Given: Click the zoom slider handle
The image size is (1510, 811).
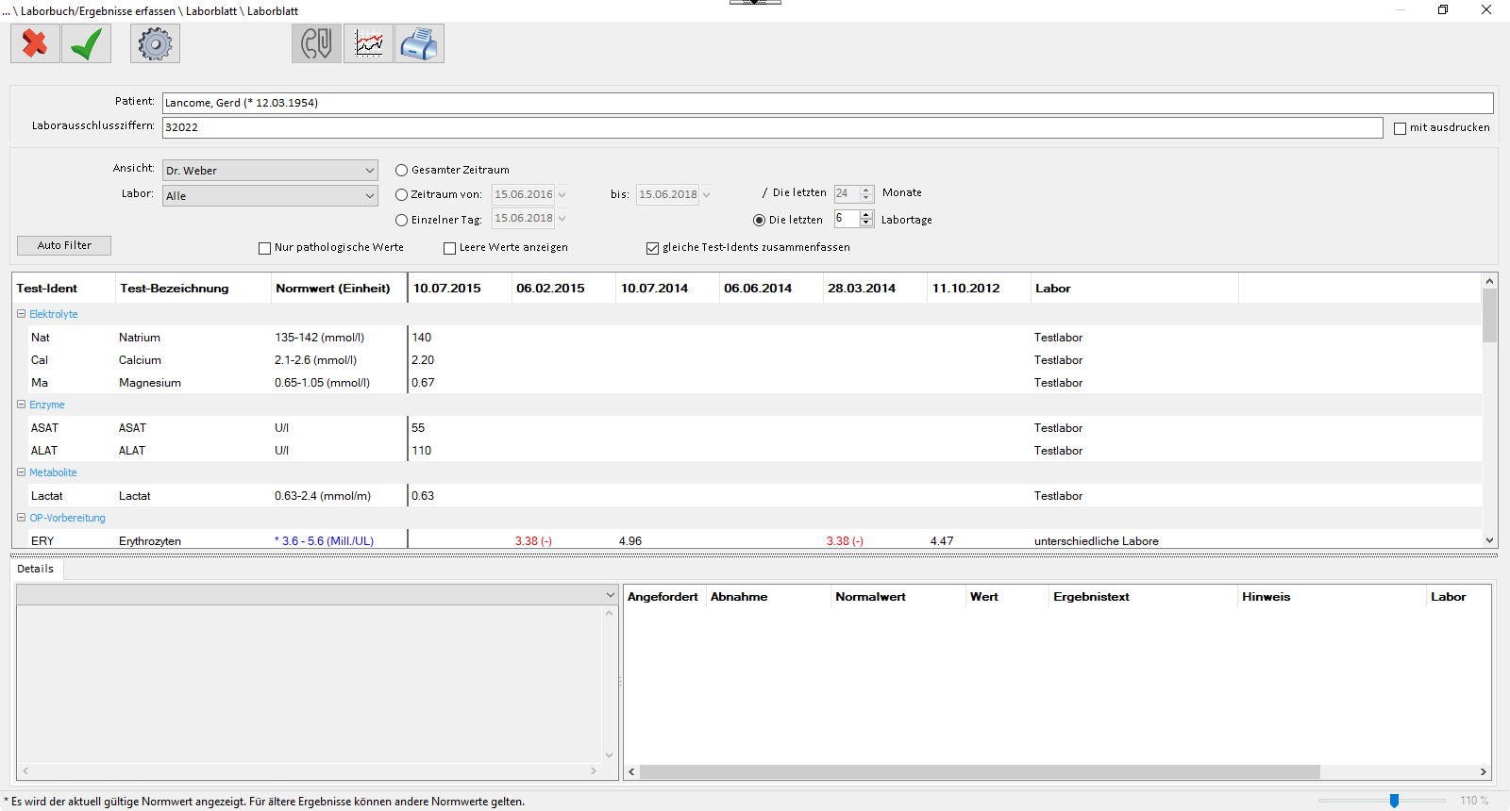Looking at the screenshot, I should pyautogui.click(x=1394, y=801).
